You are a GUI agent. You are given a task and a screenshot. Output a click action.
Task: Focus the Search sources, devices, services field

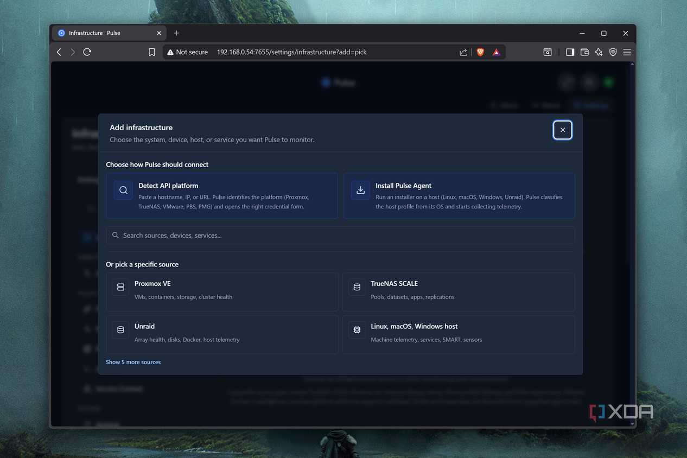(340, 236)
